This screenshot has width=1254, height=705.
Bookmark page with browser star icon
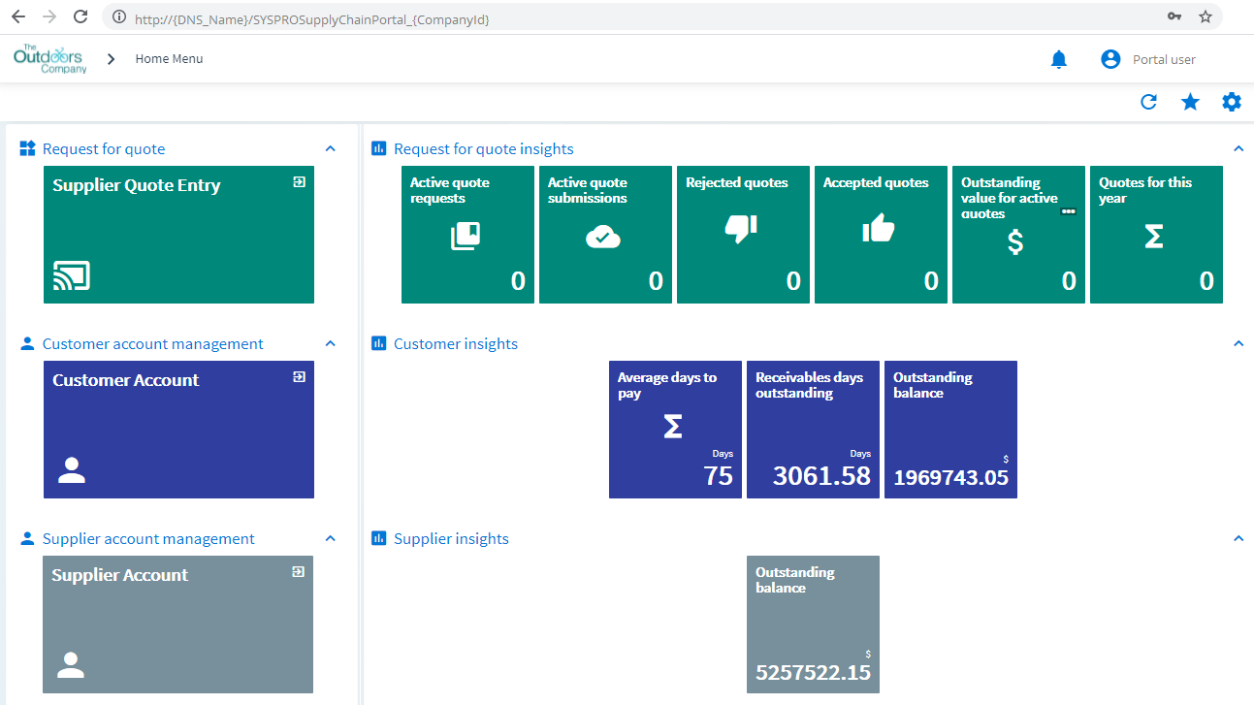(1206, 16)
